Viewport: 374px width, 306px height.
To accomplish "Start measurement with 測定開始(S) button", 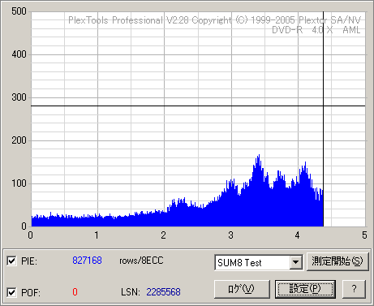I will point(337,261).
